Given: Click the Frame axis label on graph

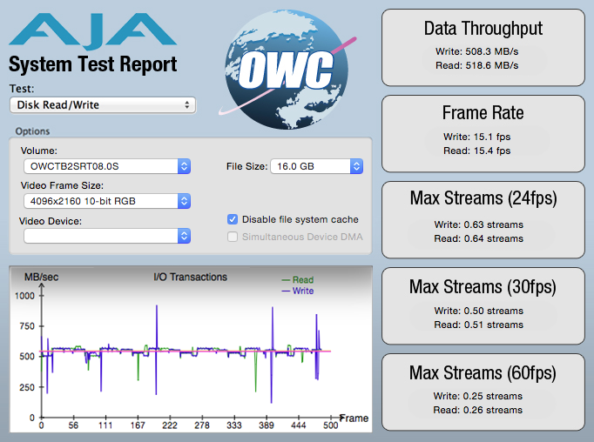Looking at the screenshot, I should (x=354, y=419).
